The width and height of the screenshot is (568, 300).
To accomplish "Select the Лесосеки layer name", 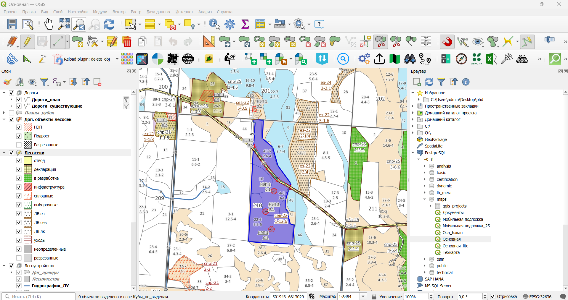I will (34, 153).
